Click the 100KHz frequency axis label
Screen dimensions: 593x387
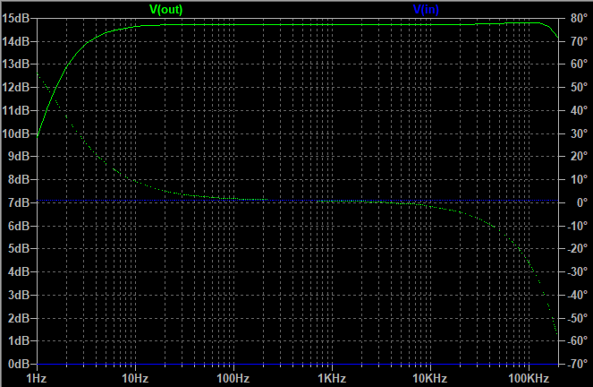(529, 378)
